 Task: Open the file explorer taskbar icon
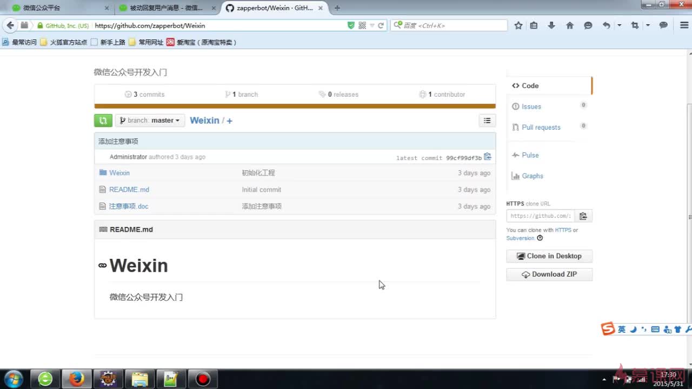pos(140,379)
